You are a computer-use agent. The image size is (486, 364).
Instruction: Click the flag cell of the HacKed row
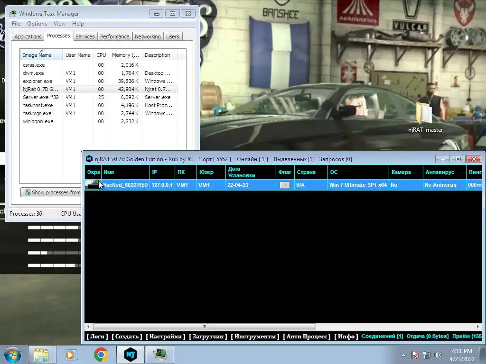point(285,185)
